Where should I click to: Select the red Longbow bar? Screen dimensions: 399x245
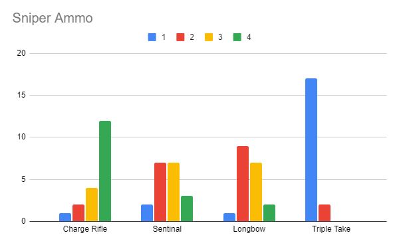[x=243, y=184]
